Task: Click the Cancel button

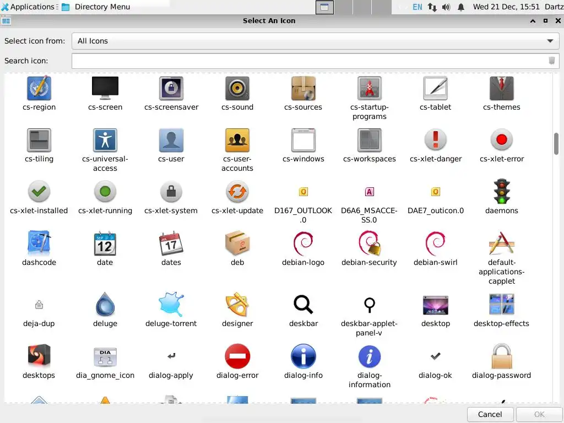Action: click(490, 414)
